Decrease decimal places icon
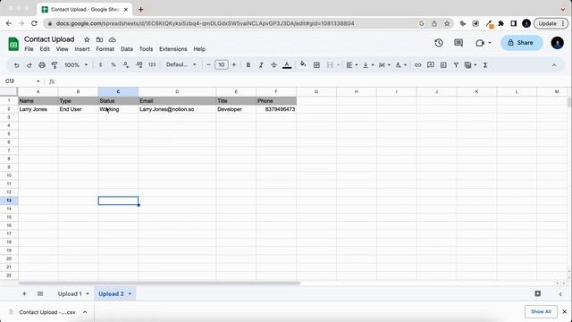The width and height of the screenshot is (572, 322). pos(126,65)
